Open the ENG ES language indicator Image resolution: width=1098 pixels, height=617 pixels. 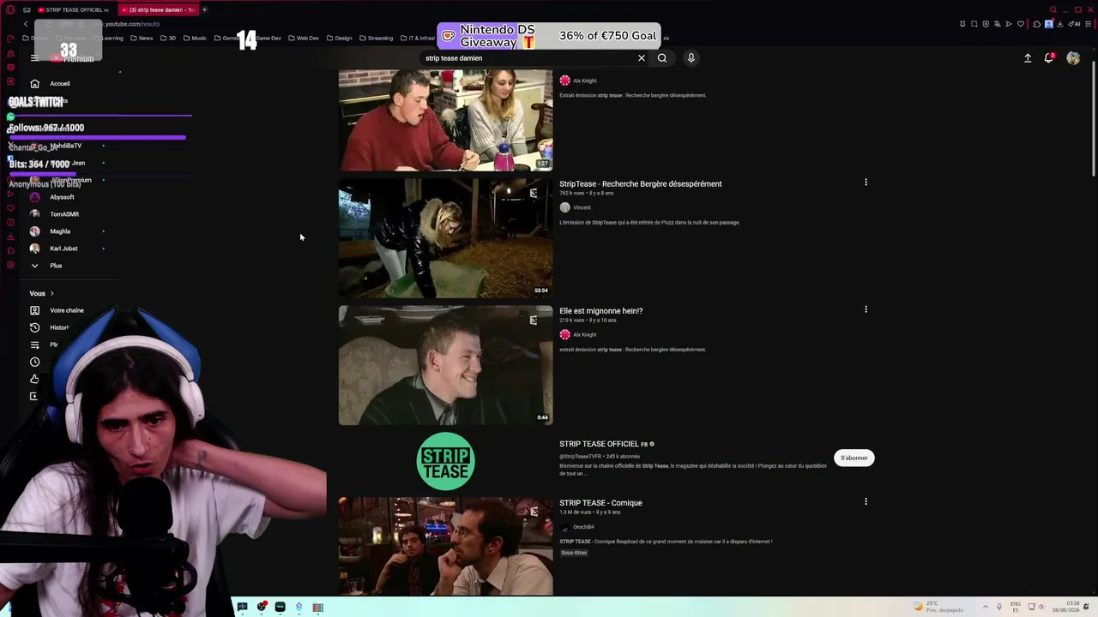pos(1016,607)
